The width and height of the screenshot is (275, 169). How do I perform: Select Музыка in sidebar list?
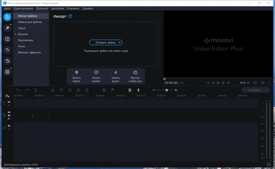click(x=23, y=34)
